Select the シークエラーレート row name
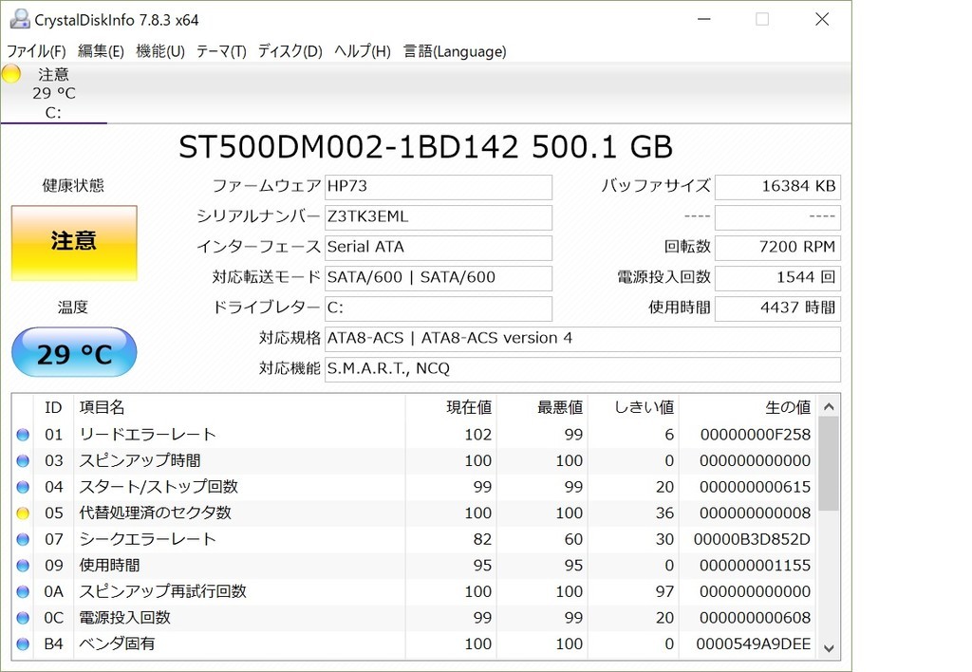 click(147, 539)
